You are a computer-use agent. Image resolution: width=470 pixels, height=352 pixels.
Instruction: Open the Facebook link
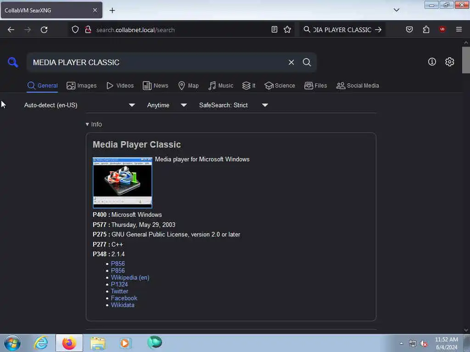[x=124, y=298]
